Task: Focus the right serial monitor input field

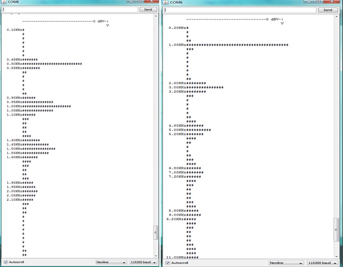Action: [x=240, y=10]
